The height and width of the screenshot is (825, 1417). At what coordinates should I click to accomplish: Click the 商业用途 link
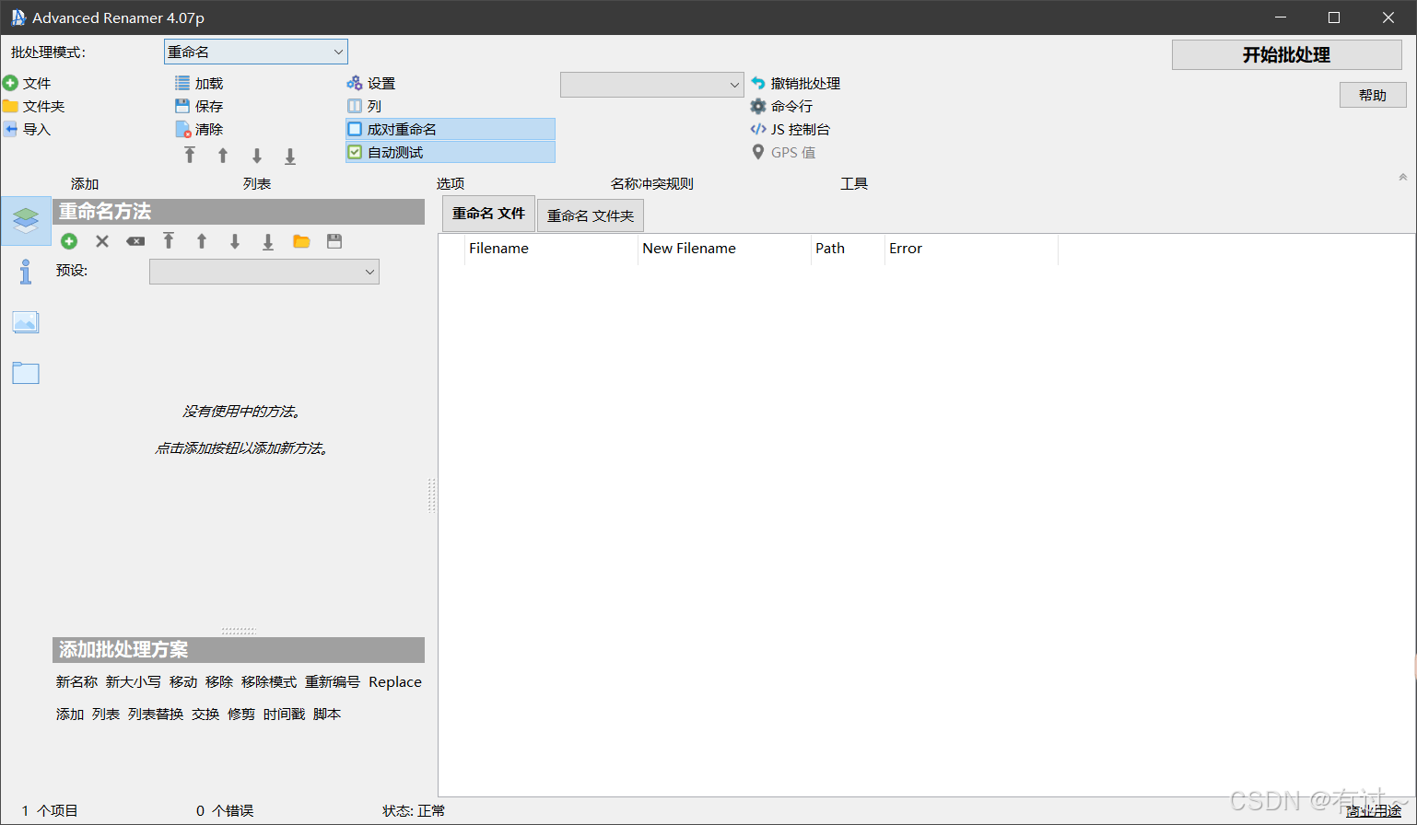(x=1374, y=811)
